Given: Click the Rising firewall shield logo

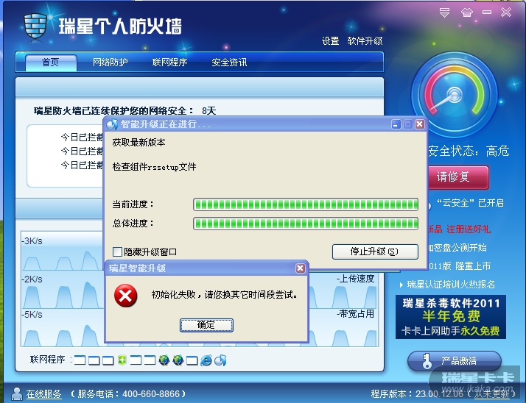Looking at the screenshot, I should click(35, 26).
